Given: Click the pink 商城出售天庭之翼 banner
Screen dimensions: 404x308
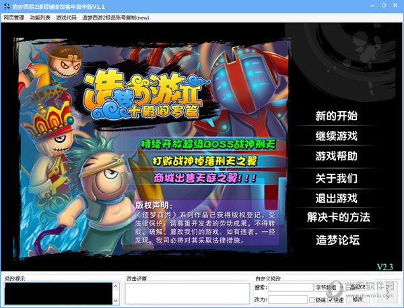Looking at the screenshot, I should pos(205,178).
